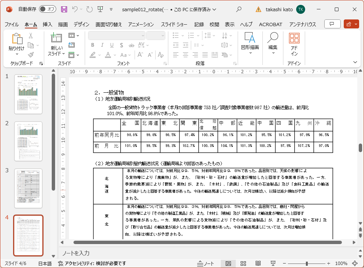Select slide 2 thumbnail

pos(28,141)
